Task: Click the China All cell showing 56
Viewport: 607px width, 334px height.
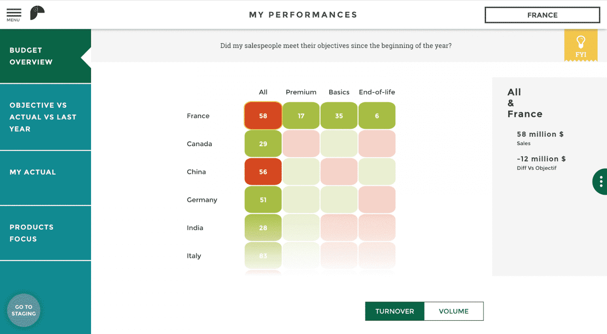Action: (x=263, y=172)
